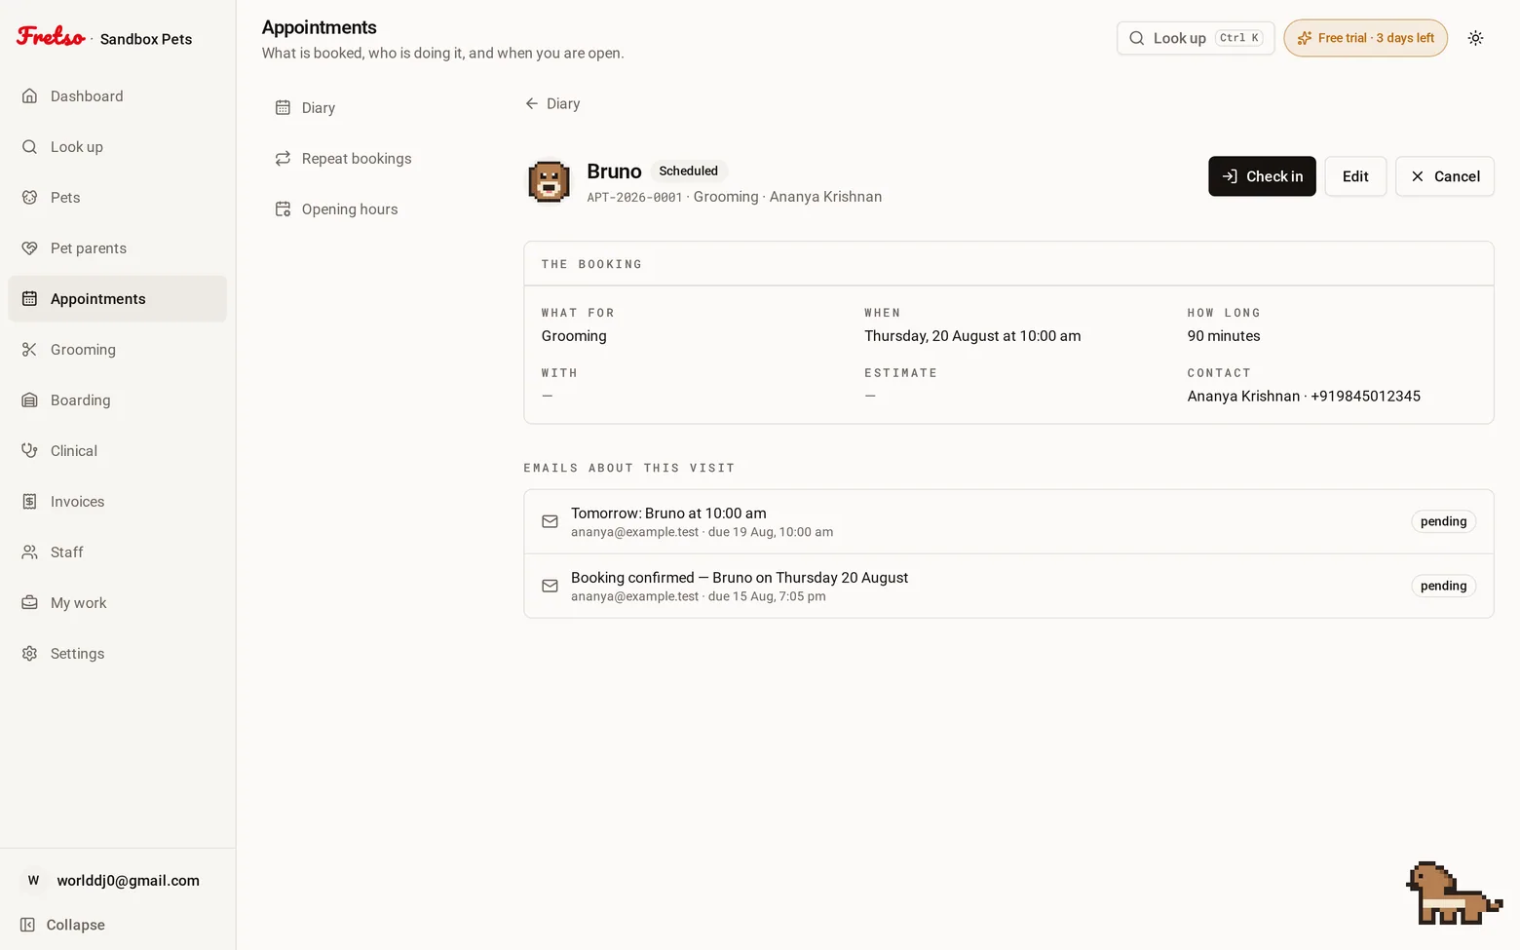Click the contact 'Ananya Krishnan · +919845012345'
The image size is (1520, 950).
(x=1304, y=397)
